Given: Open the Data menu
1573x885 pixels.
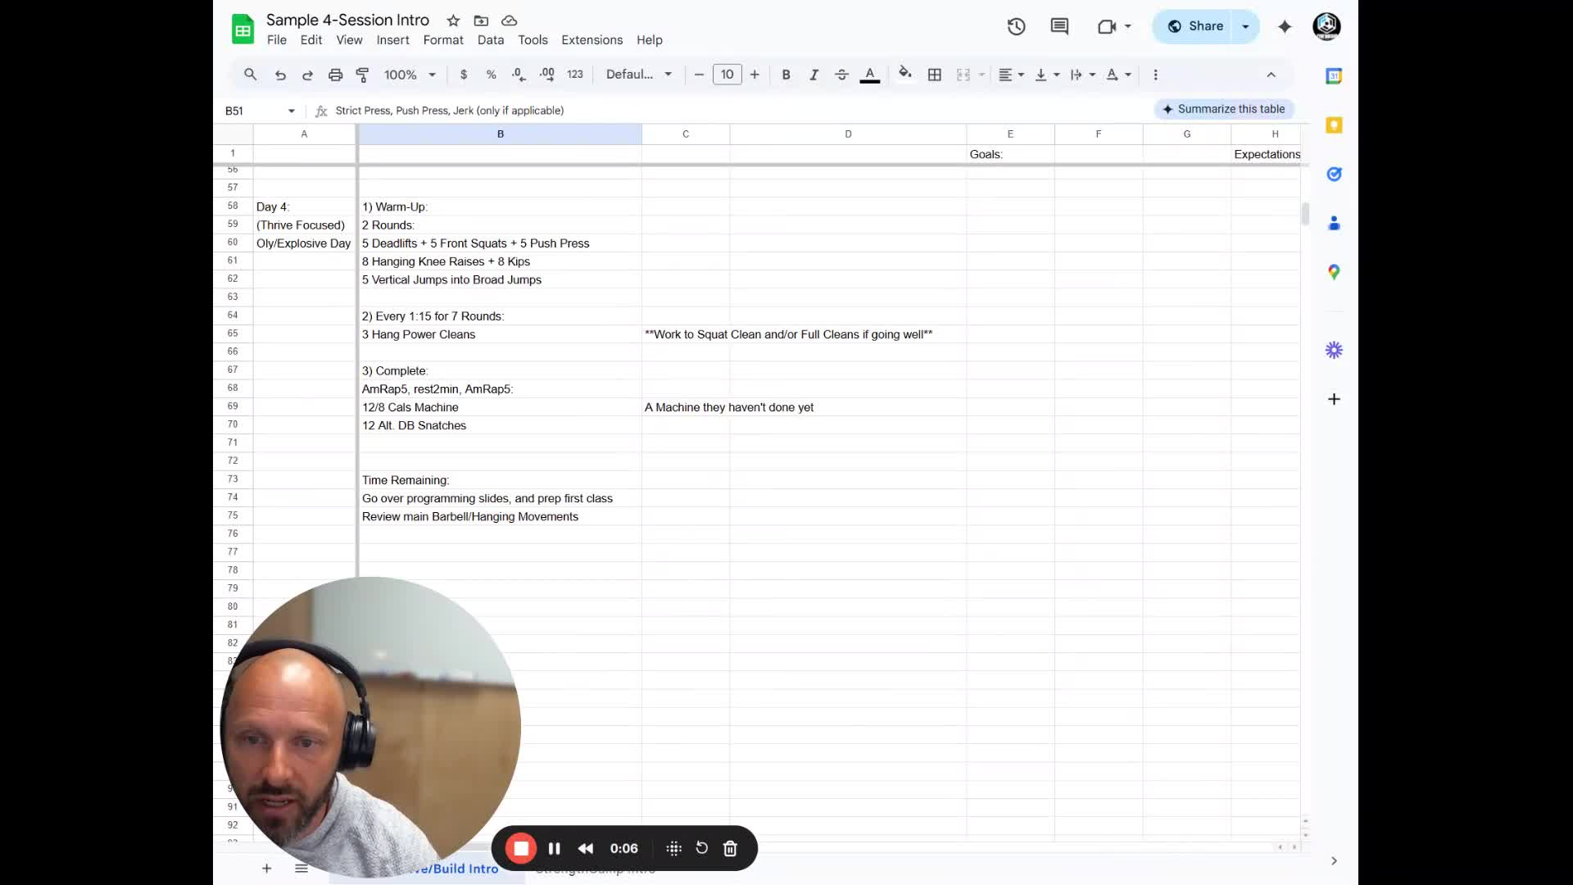Looking at the screenshot, I should coord(491,40).
